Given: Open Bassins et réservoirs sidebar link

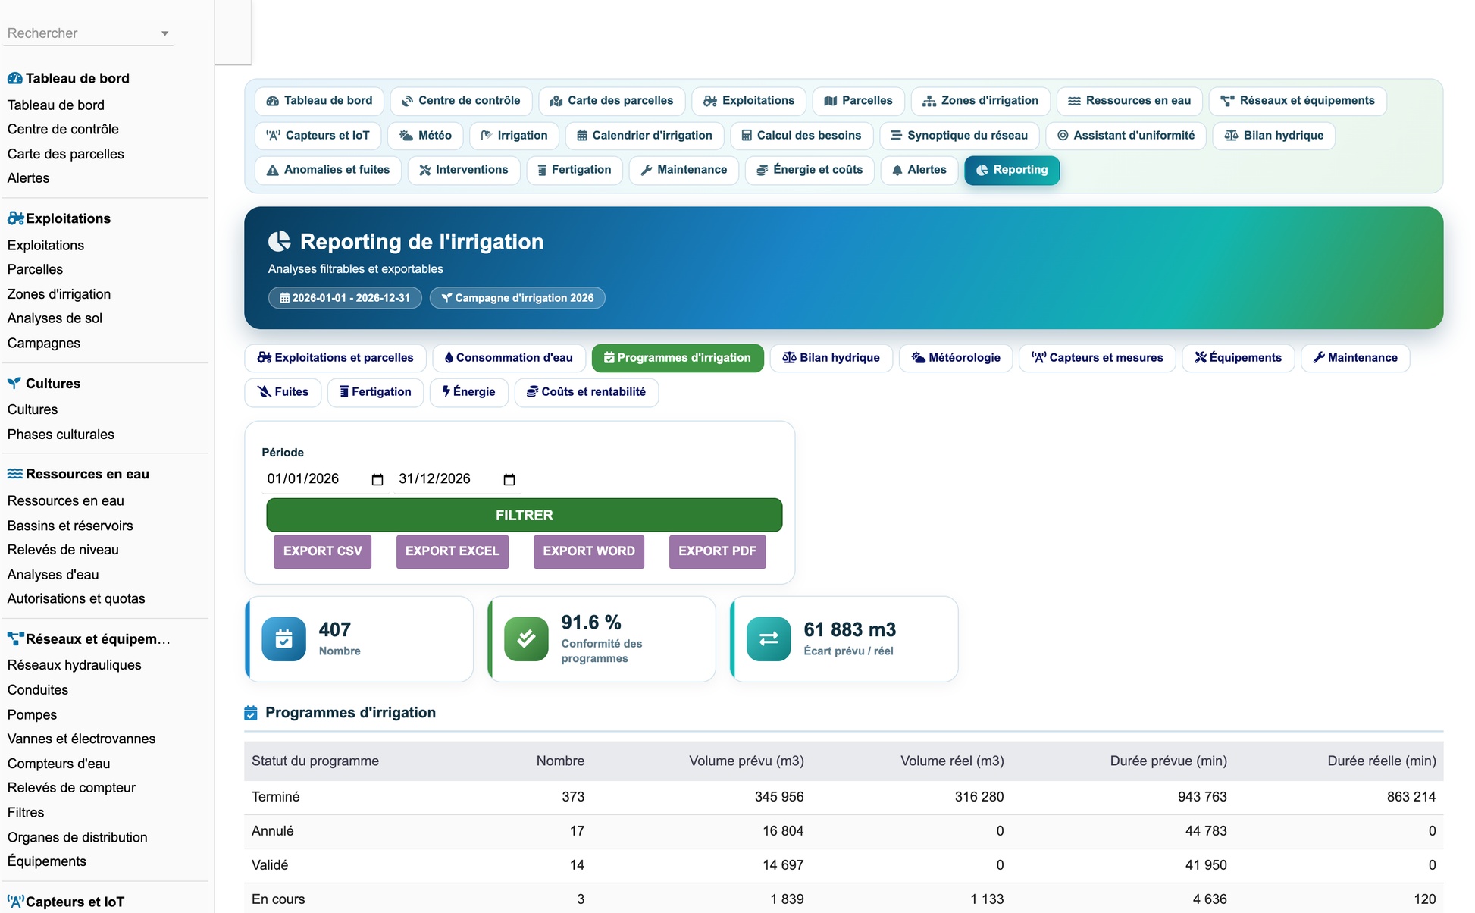Looking at the screenshot, I should pos(70,526).
